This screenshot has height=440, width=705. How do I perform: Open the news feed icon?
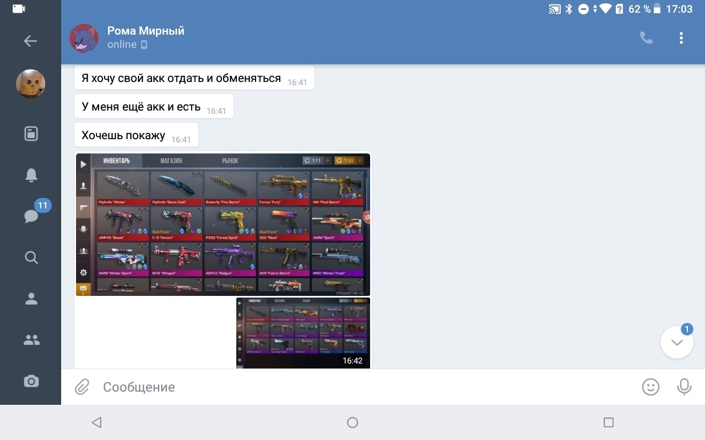pyautogui.click(x=31, y=134)
